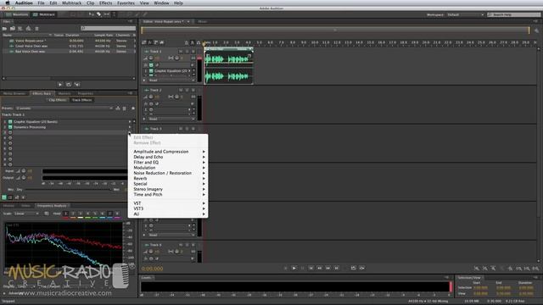Open the frequency Scale dropdown
This screenshot has width=543, height=305.
click(x=26, y=213)
